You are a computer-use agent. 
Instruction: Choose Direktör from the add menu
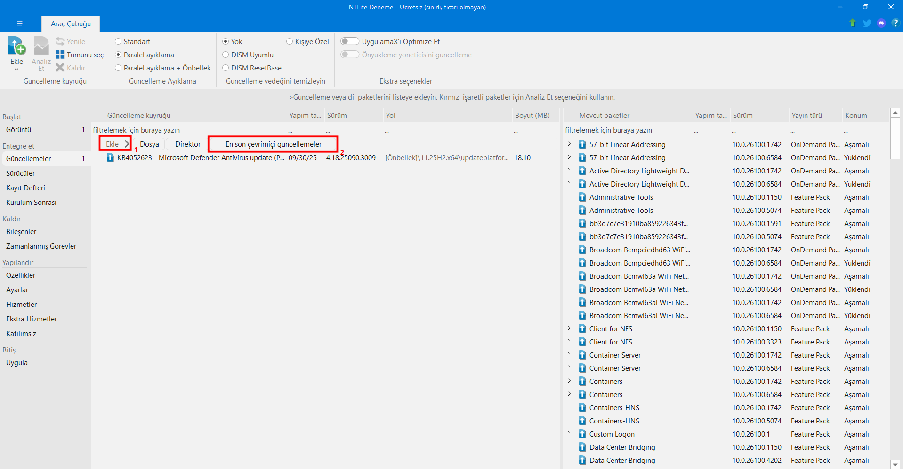click(188, 144)
